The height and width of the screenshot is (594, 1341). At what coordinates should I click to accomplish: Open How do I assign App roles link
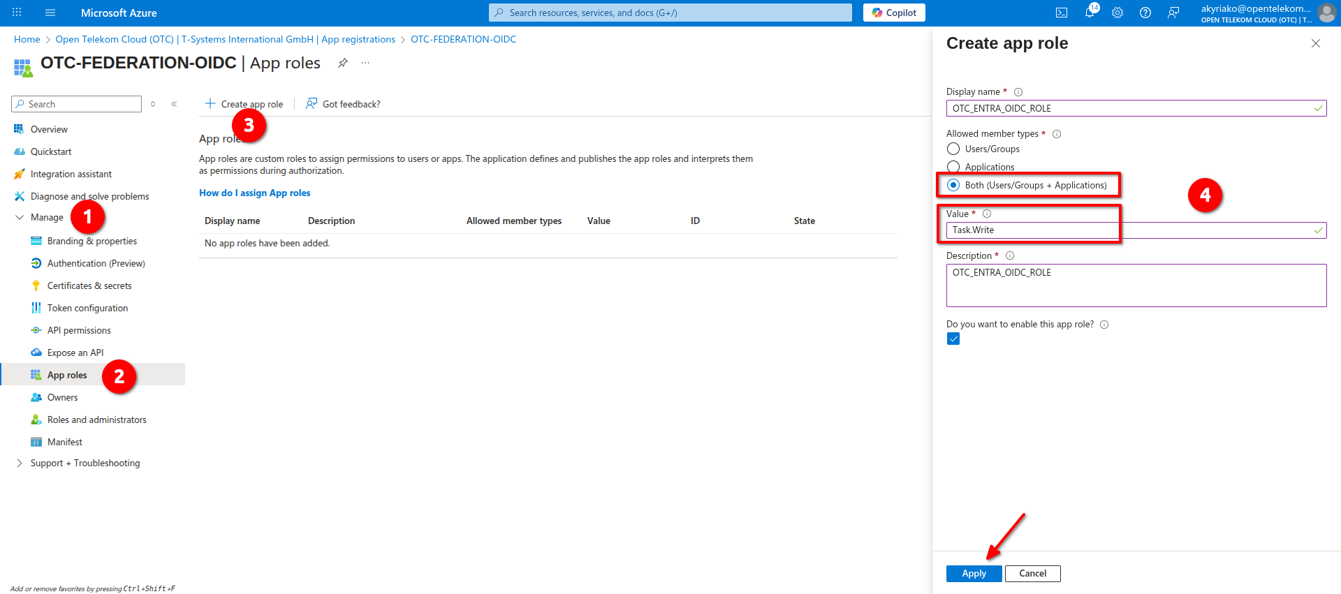coord(254,193)
